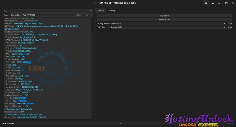Open the DIAG Task Repair IMEI dropdown
Viewport: 236px width, 127px height.
coord(225,27)
